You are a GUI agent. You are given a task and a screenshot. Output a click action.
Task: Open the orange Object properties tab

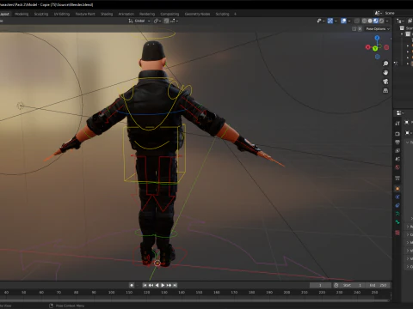[x=398, y=189]
